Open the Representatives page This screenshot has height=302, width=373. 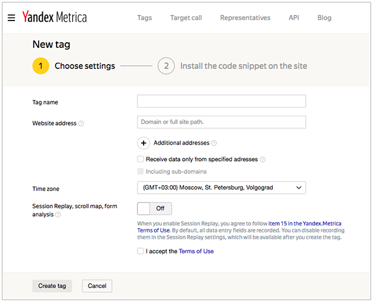click(245, 18)
